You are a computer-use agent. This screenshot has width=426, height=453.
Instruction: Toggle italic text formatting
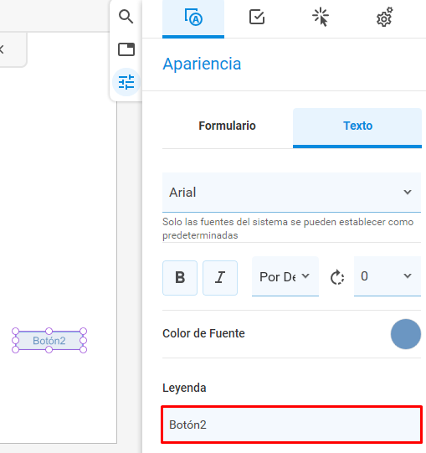pyautogui.click(x=220, y=278)
